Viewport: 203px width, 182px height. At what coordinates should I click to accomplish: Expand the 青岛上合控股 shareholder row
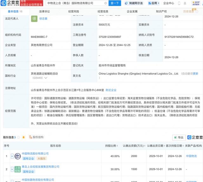(12, 169)
